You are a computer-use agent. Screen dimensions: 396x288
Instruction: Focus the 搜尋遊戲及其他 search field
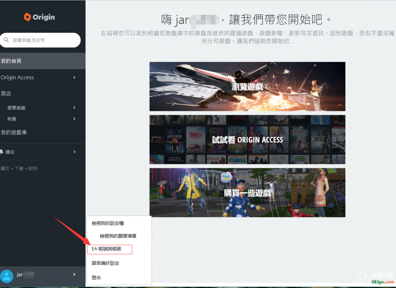tap(40, 40)
